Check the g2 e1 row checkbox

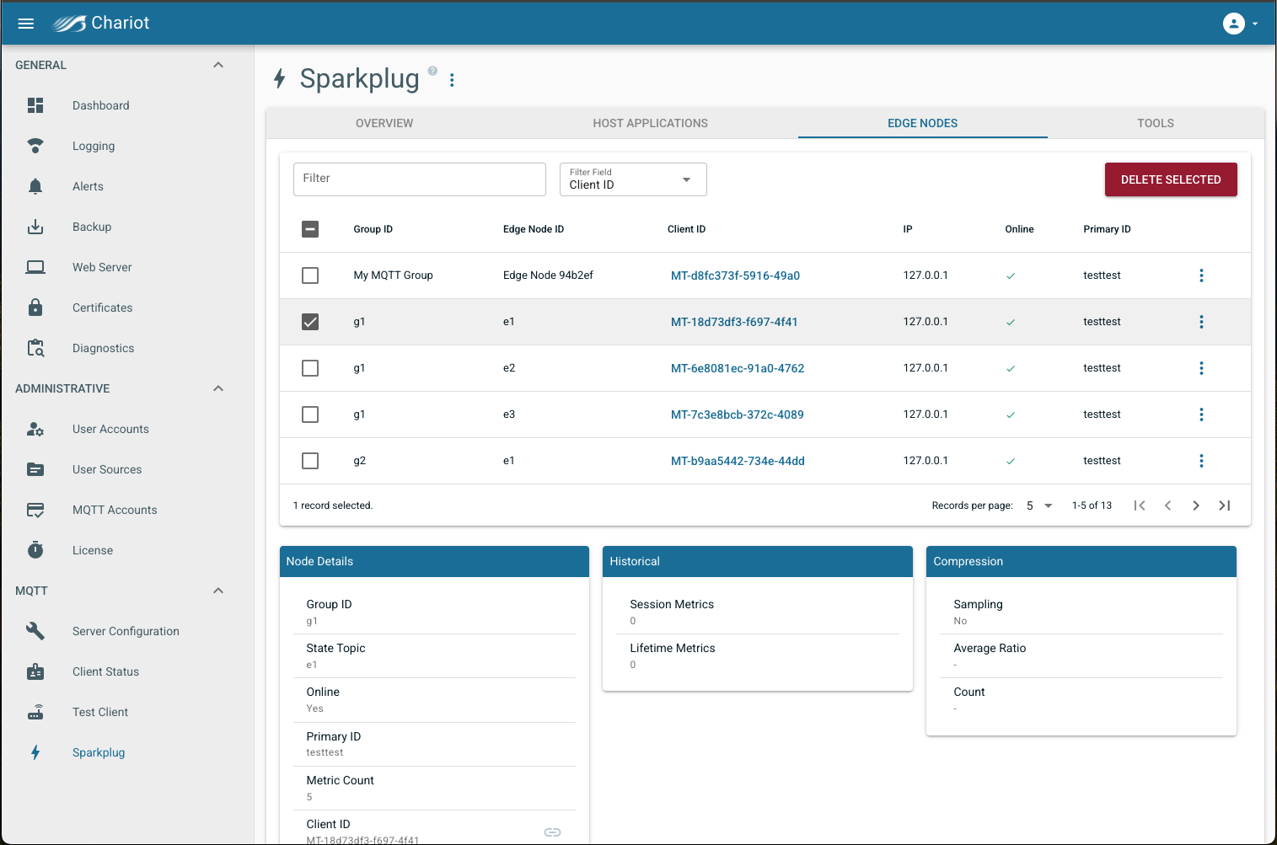[310, 461]
